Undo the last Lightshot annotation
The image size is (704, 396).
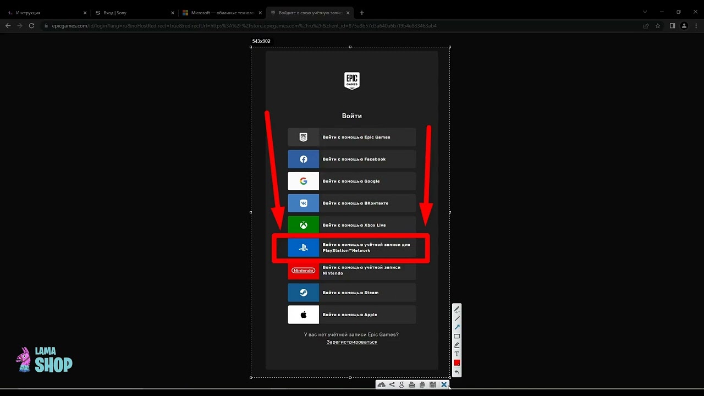click(x=457, y=372)
